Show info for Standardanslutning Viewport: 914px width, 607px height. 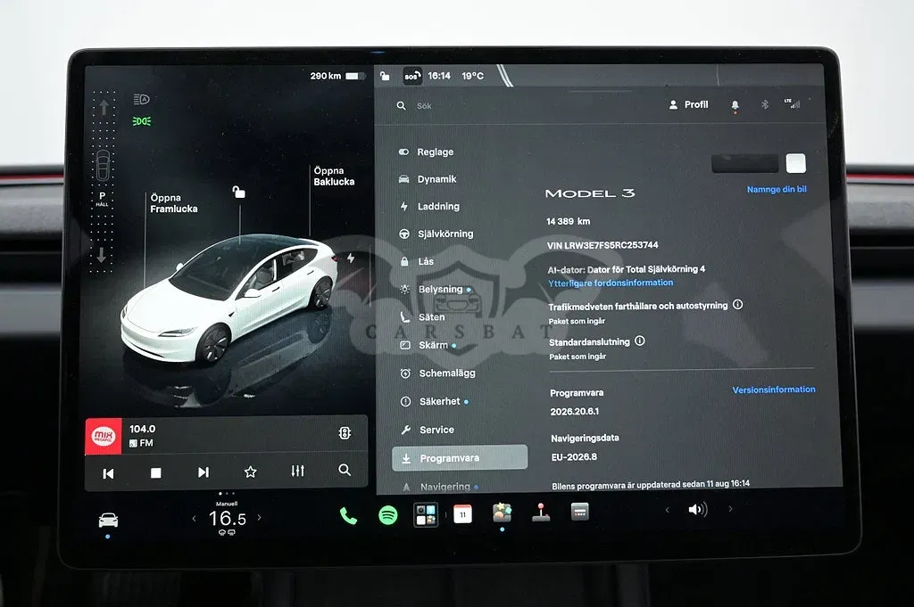(x=639, y=341)
